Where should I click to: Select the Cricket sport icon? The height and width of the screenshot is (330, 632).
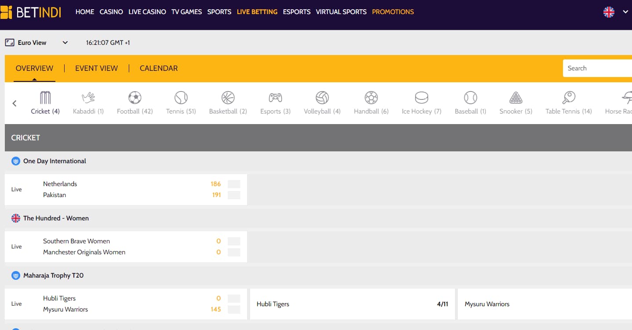coord(45,97)
